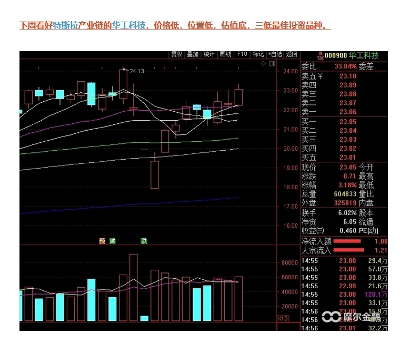Screen dimensions: 410x342
Task: Click the 卖三 price 23.08
Action: [348, 94]
